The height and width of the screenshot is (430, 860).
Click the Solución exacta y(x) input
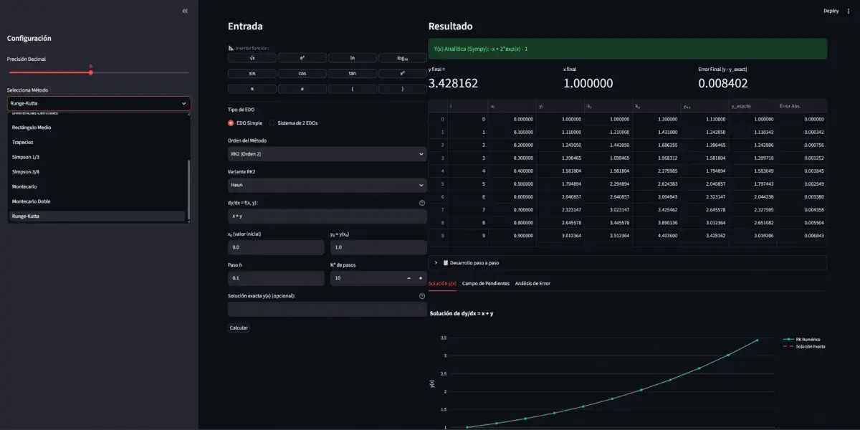tap(327, 309)
